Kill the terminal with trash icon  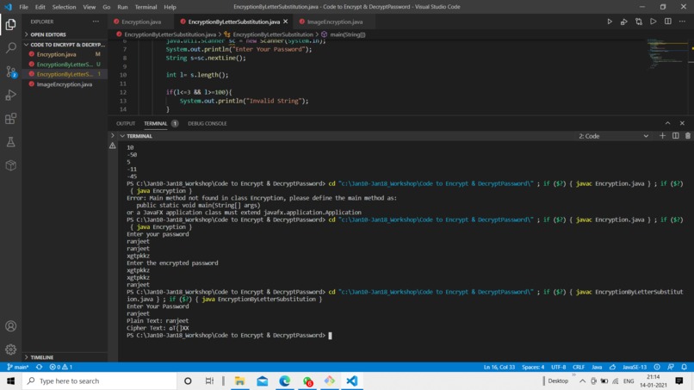click(x=688, y=136)
